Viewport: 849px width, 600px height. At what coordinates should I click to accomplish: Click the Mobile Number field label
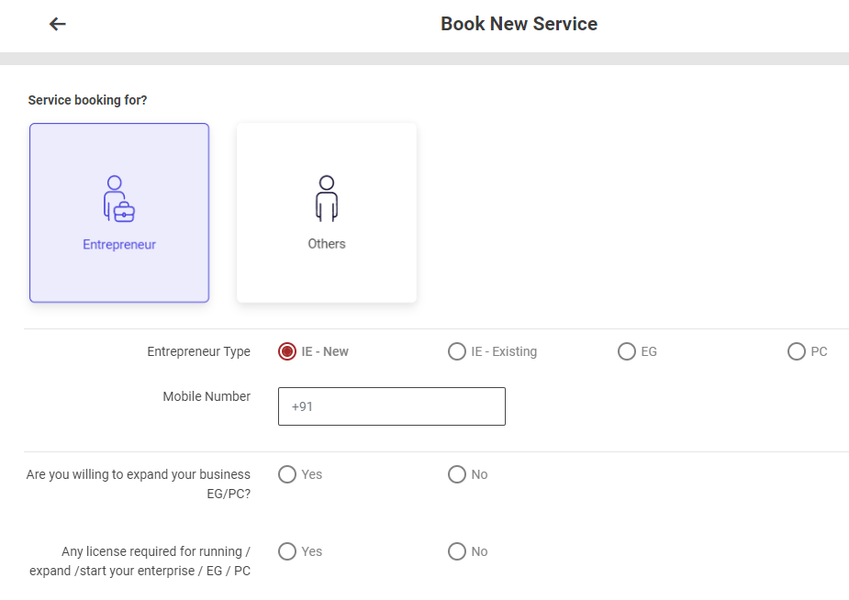pos(207,396)
